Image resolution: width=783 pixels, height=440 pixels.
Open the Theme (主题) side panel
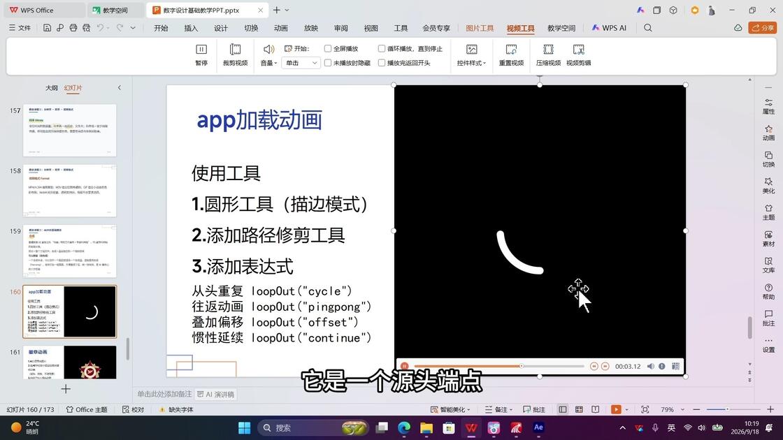coord(768,212)
